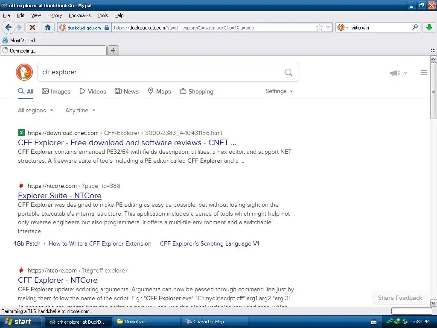Open the Edit menu
Viewport: 437px width, 328px height.
click(20, 15)
